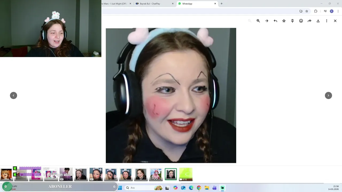Download the displayed image
342x192 pixels.
click(318, 21)
